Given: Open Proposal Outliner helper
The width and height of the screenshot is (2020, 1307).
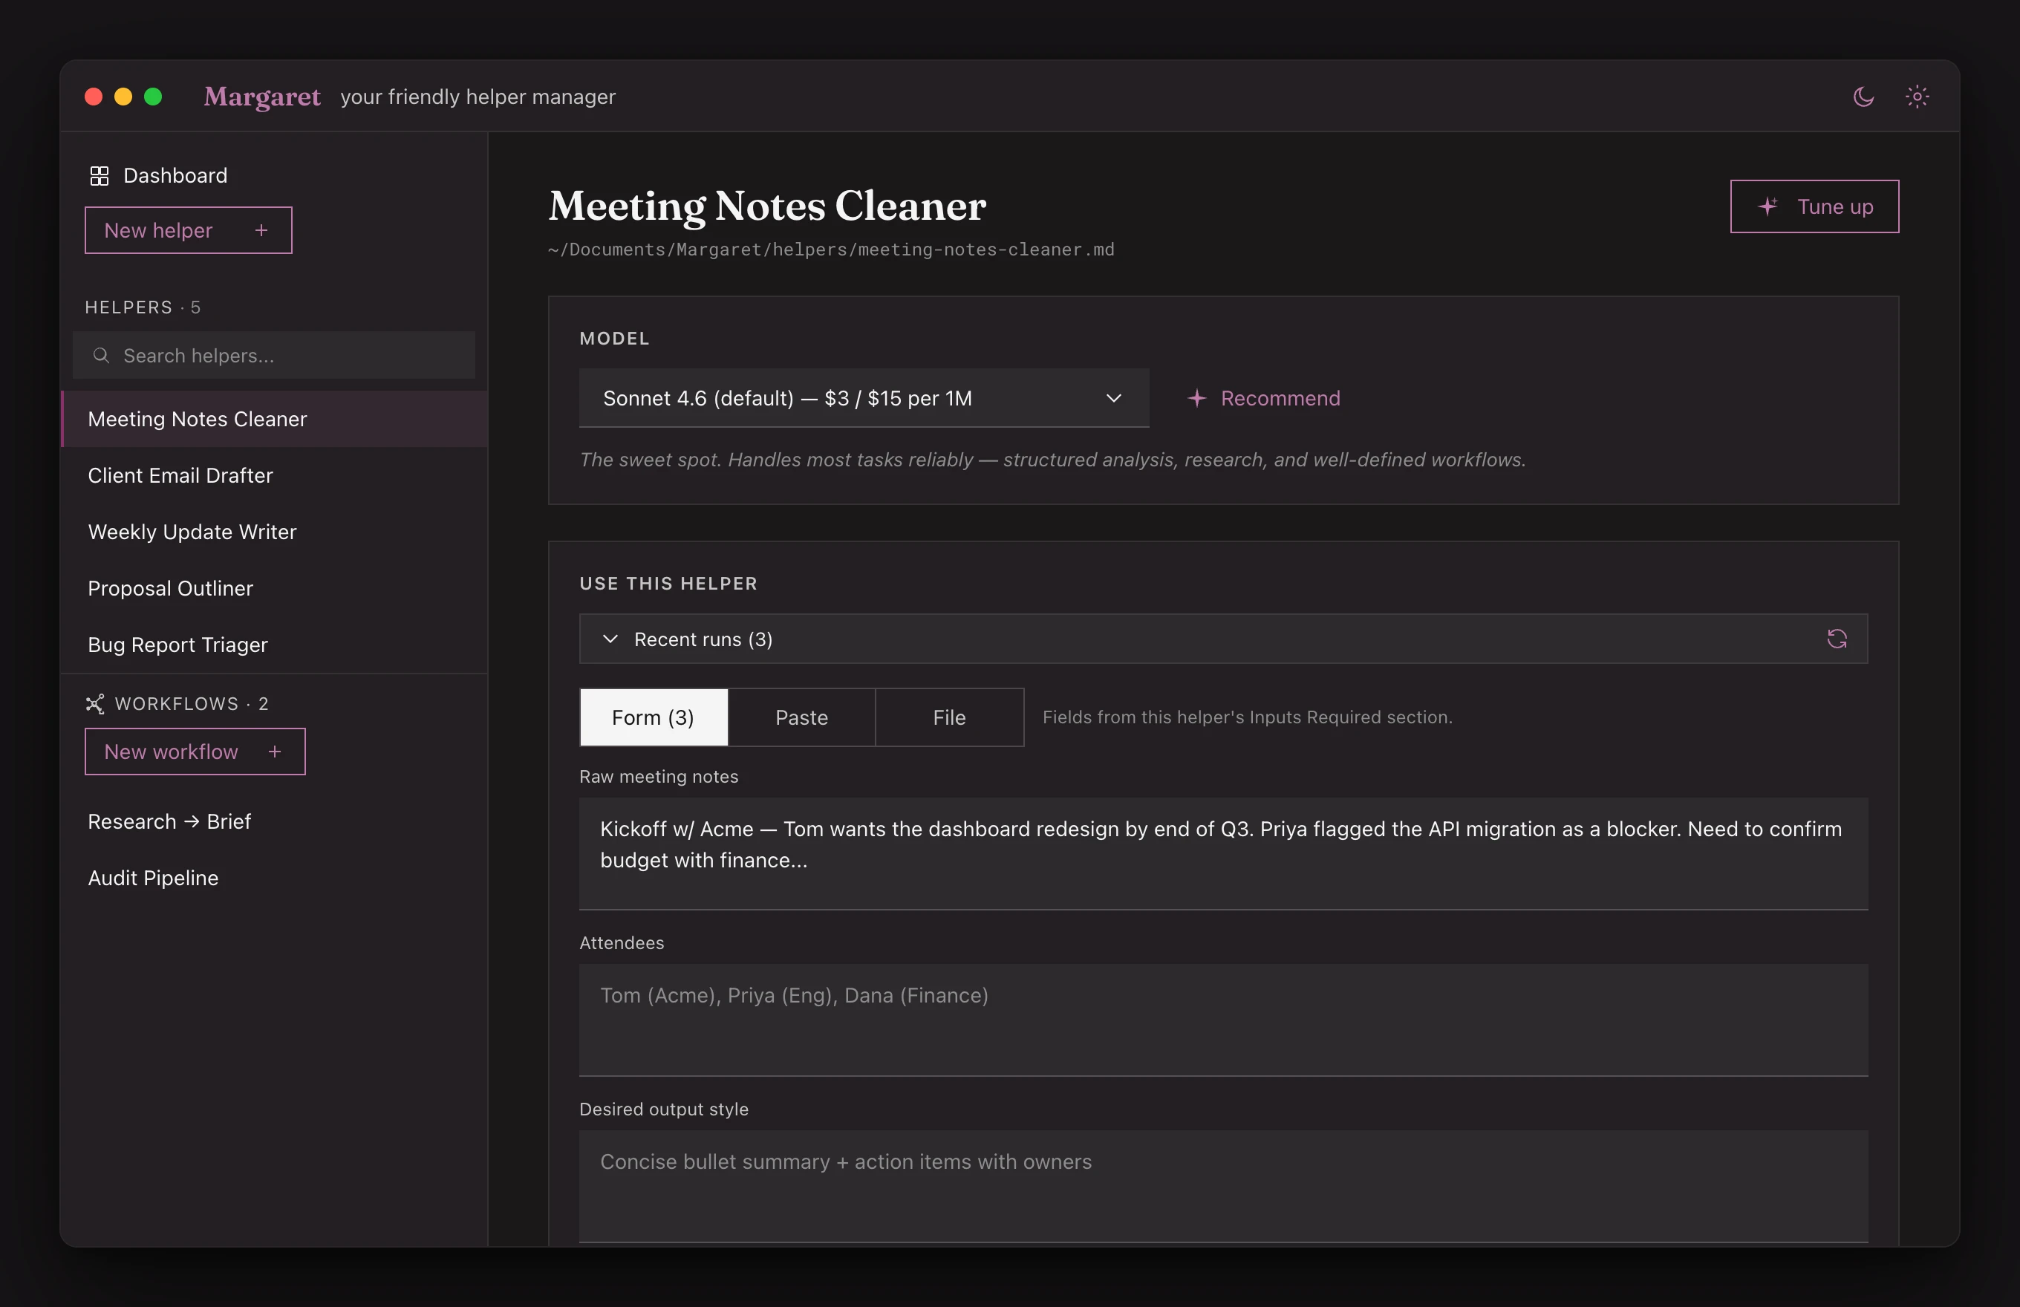Looking at the screenshot, I should [x=274, y=588].
